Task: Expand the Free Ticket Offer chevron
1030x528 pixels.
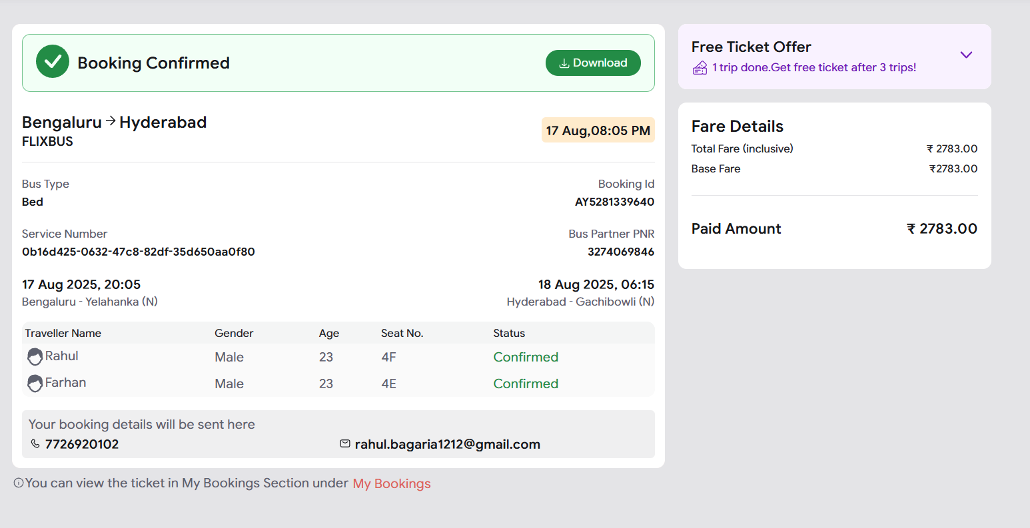Action: (x=966, y=55)
